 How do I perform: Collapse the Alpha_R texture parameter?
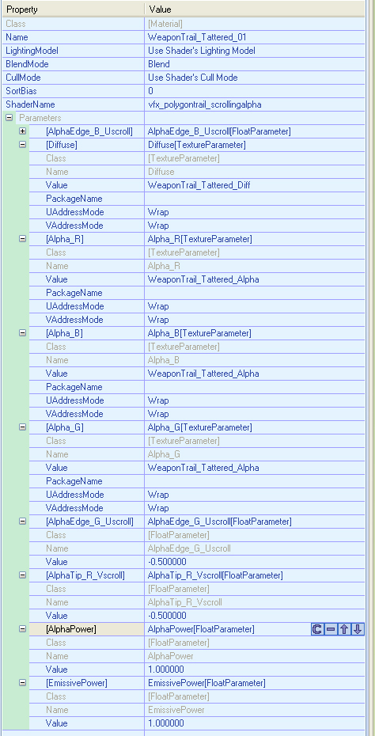pos(22,239)
